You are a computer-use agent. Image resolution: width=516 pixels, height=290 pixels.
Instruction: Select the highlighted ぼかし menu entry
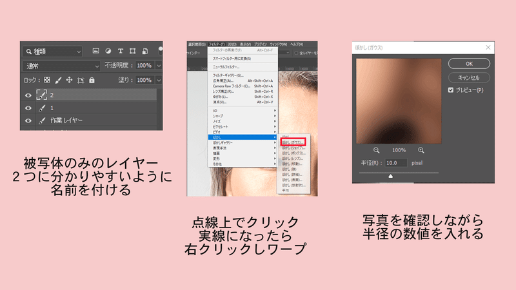(x=243, y=137)
